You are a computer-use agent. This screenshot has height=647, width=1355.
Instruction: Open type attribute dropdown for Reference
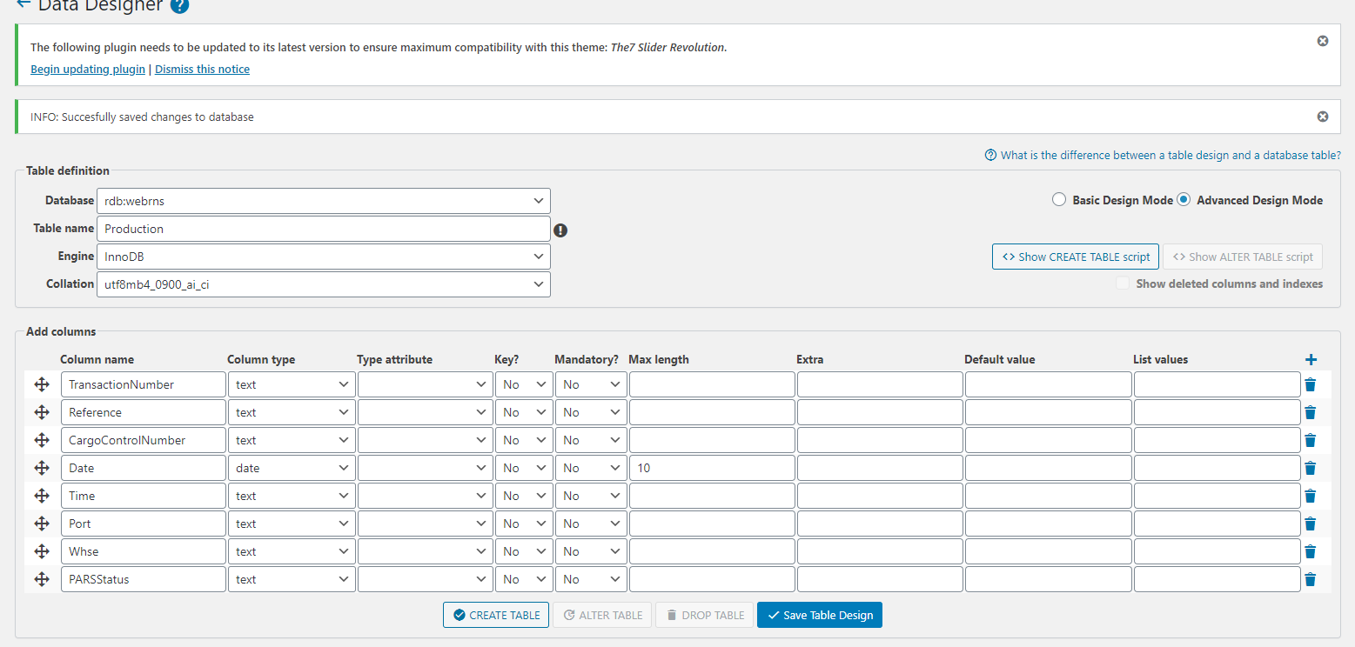[426, 412]
